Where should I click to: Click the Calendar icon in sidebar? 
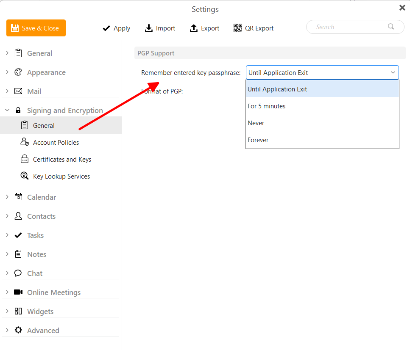[18, 197]
